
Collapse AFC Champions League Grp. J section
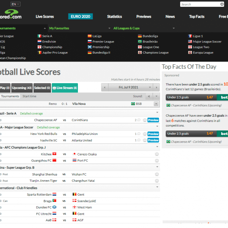pyautogui.click(x=157, y=147)
